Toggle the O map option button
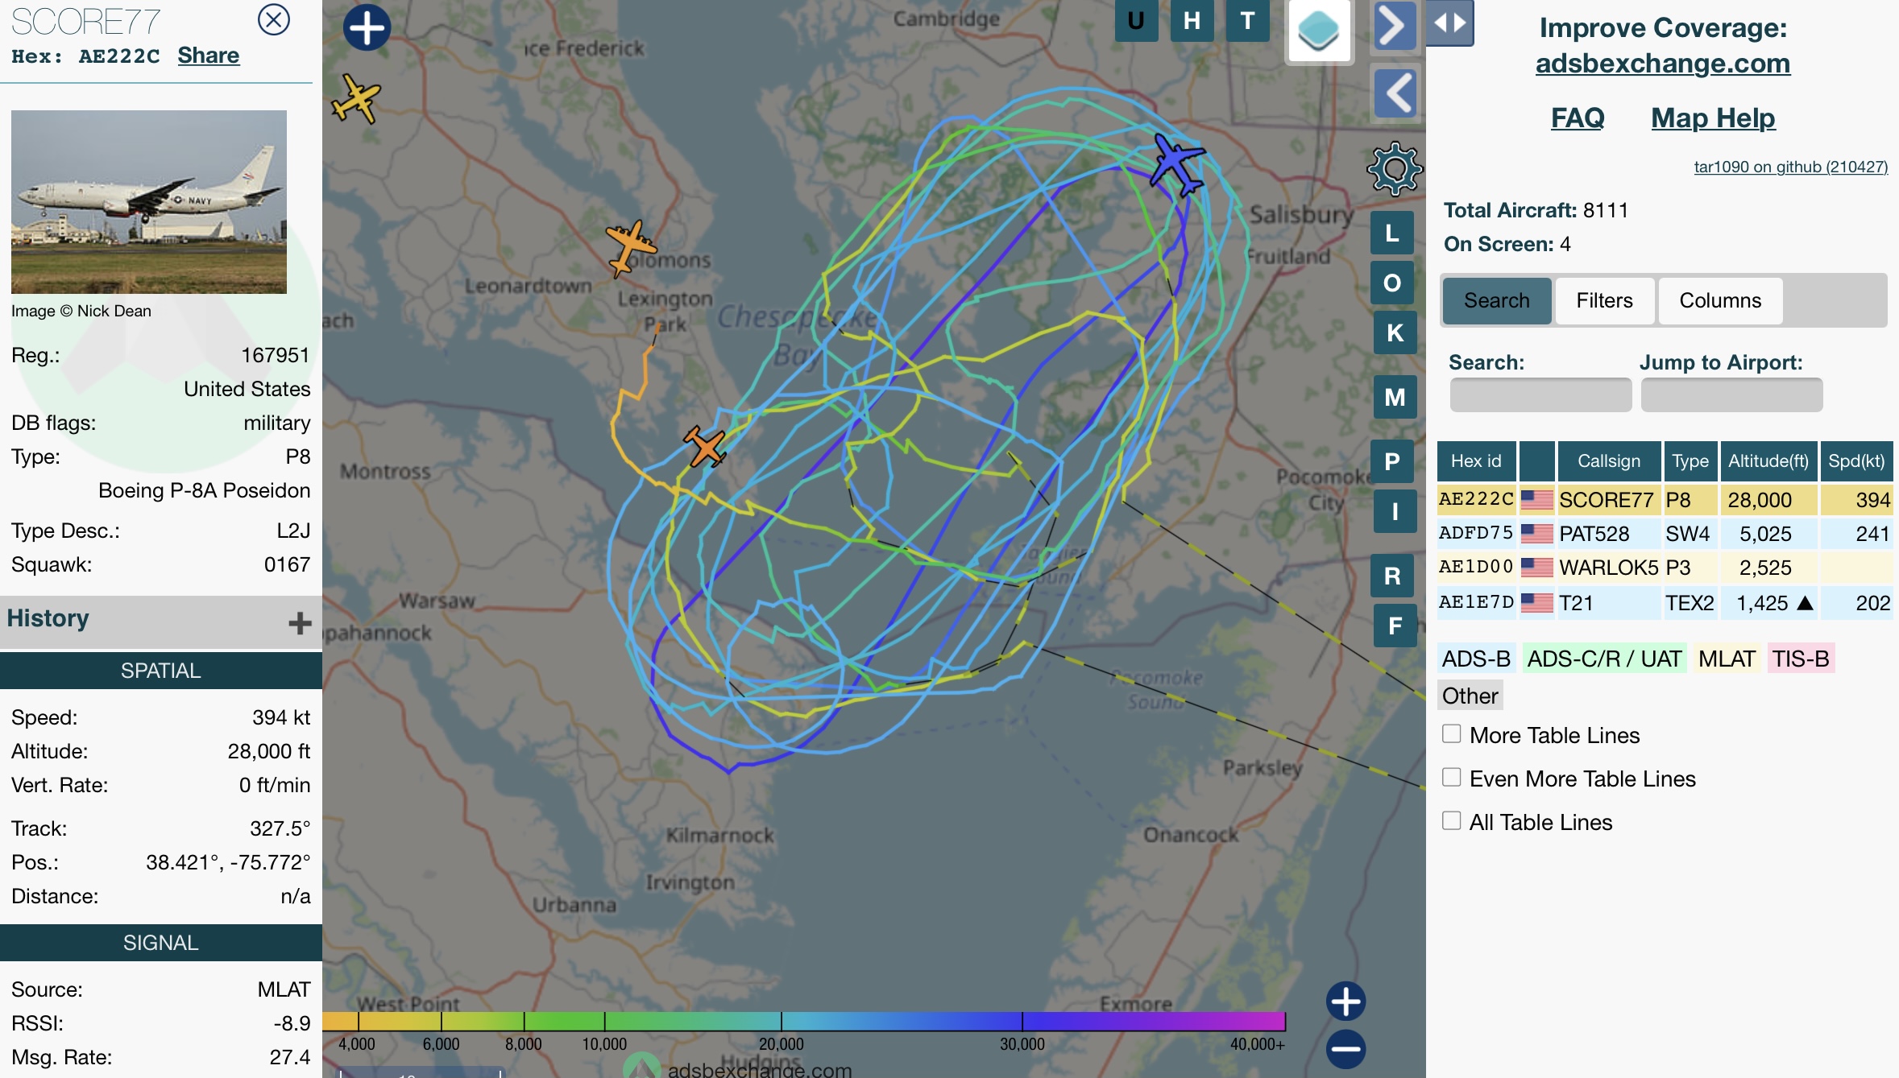Image resolution: width=1899 pixels, height=1078 pixels. (x=1392, y=283)
